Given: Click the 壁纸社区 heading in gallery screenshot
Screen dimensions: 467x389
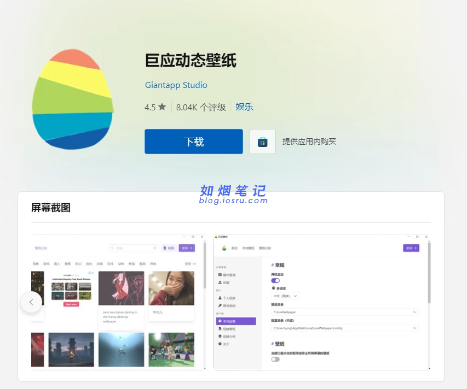Looking at the screenshot, I should (41, 248).
